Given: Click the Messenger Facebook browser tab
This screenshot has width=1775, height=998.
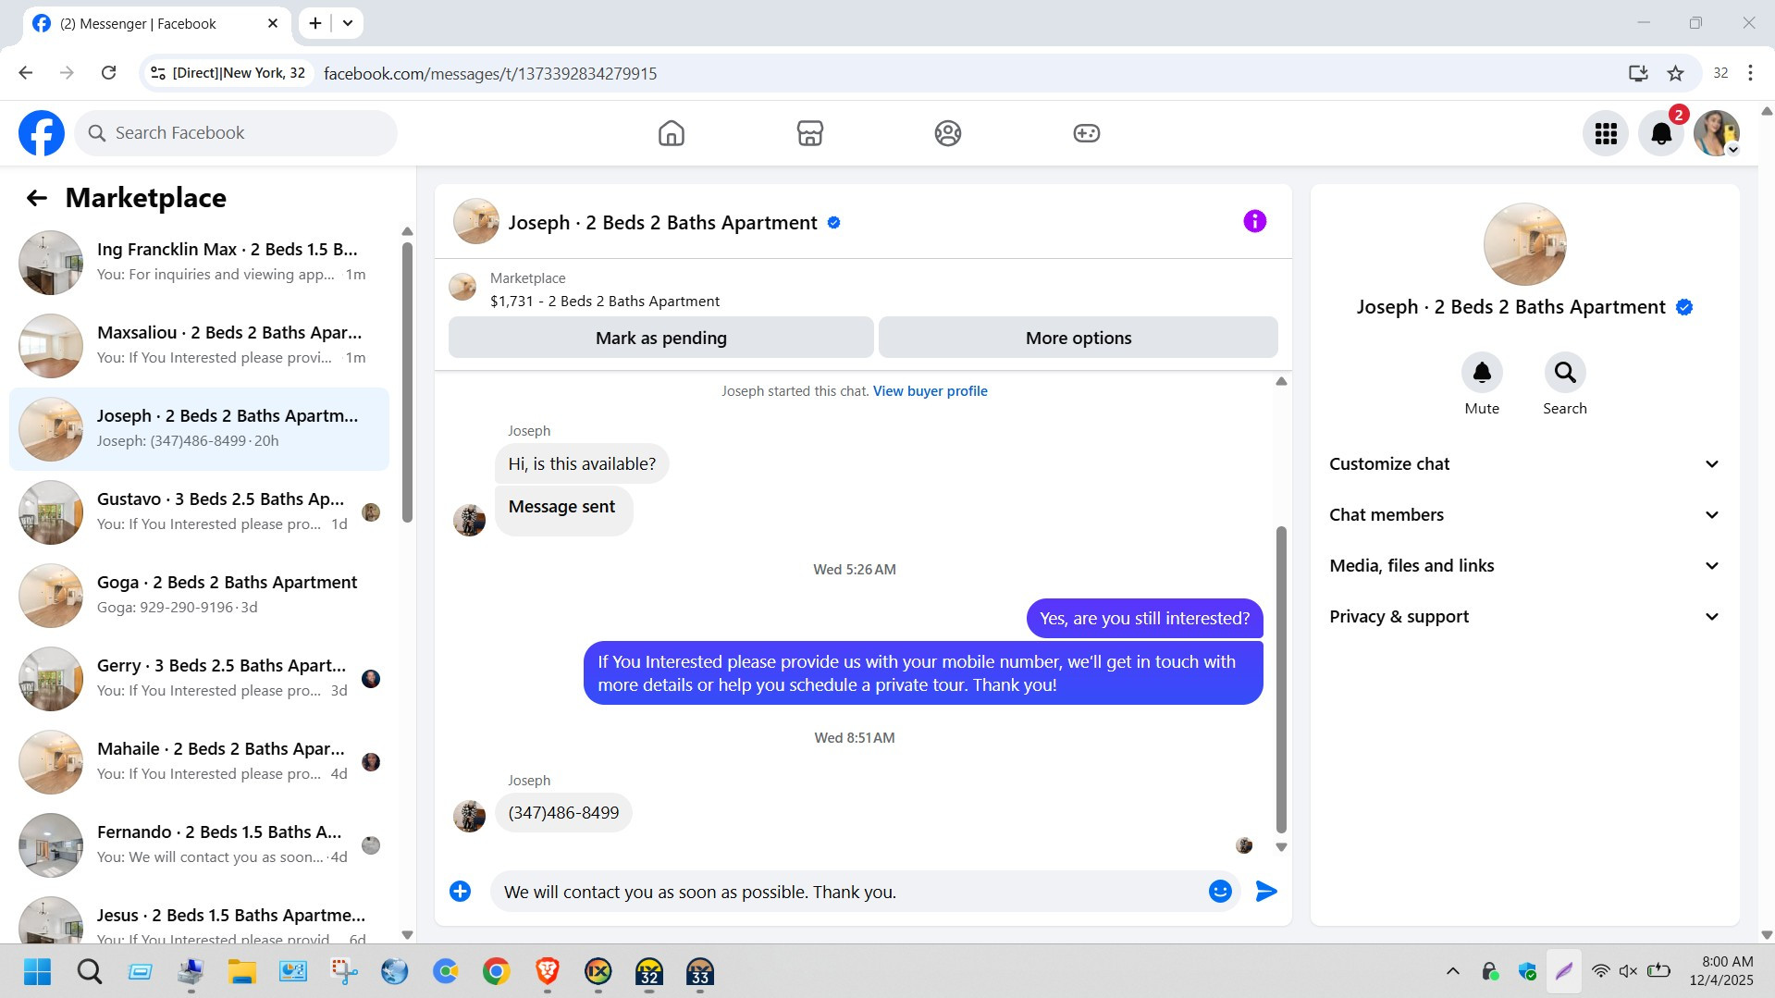Looking at the screenshot, I should (x=155, y=23).
